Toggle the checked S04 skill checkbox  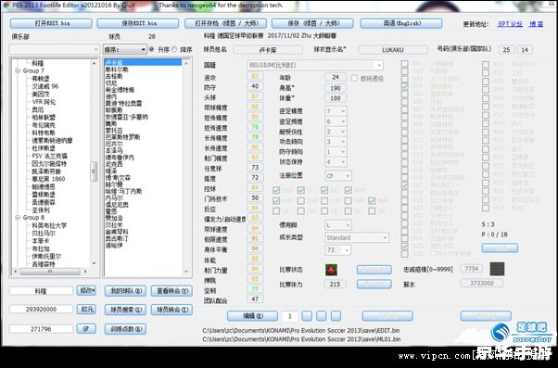(405, 86)
